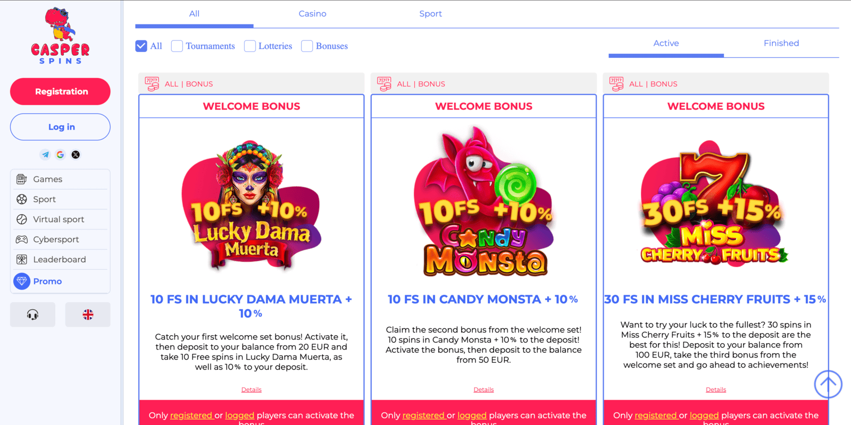Switch to the Finished tab
Image resolution: width=851 pixels, height=425 pixels.
click(781, 43)
